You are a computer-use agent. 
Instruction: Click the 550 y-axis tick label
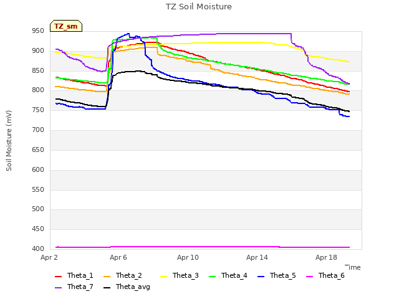pos(38,189)
